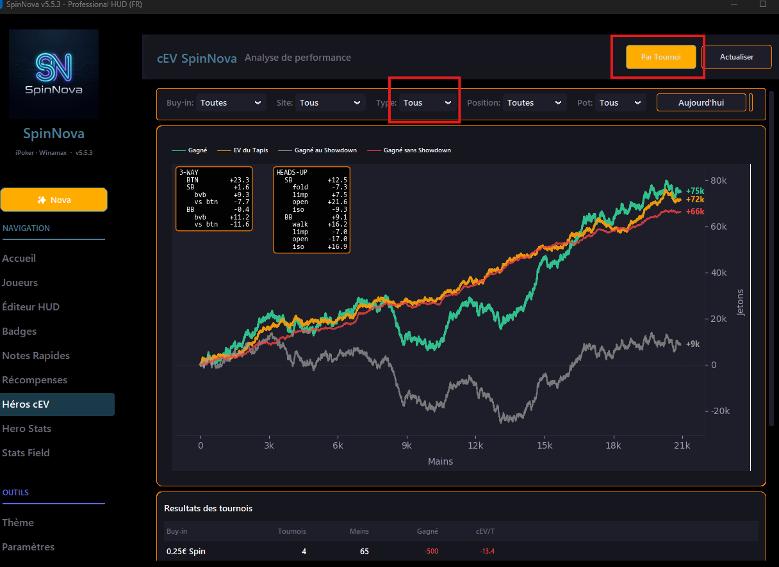
Task: Click the cEV SpinNova page title
Action: pyautogui.click(x=197, y=58)
